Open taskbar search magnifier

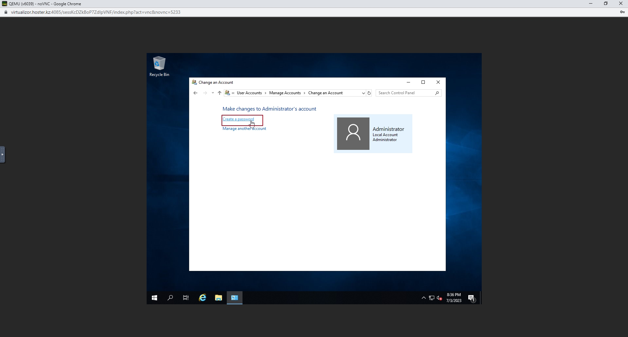[x=170, y=298]
